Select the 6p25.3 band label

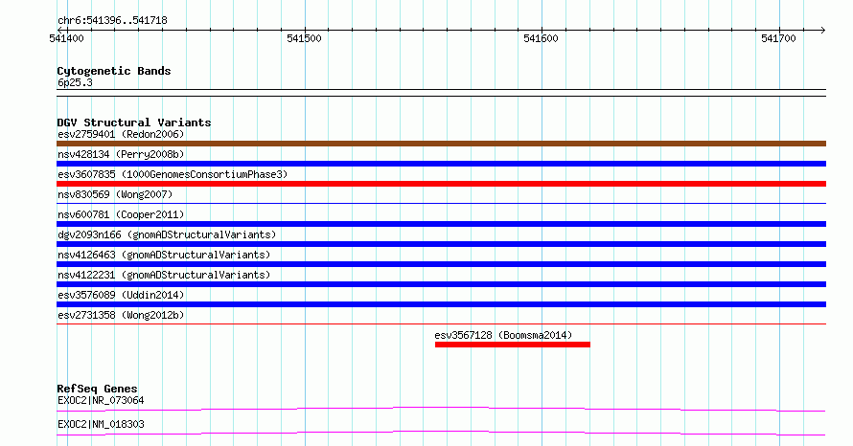click(75, 82)
